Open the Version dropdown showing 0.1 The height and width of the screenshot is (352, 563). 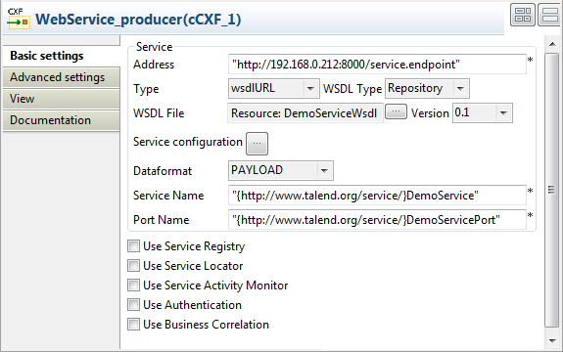[482, 113]
